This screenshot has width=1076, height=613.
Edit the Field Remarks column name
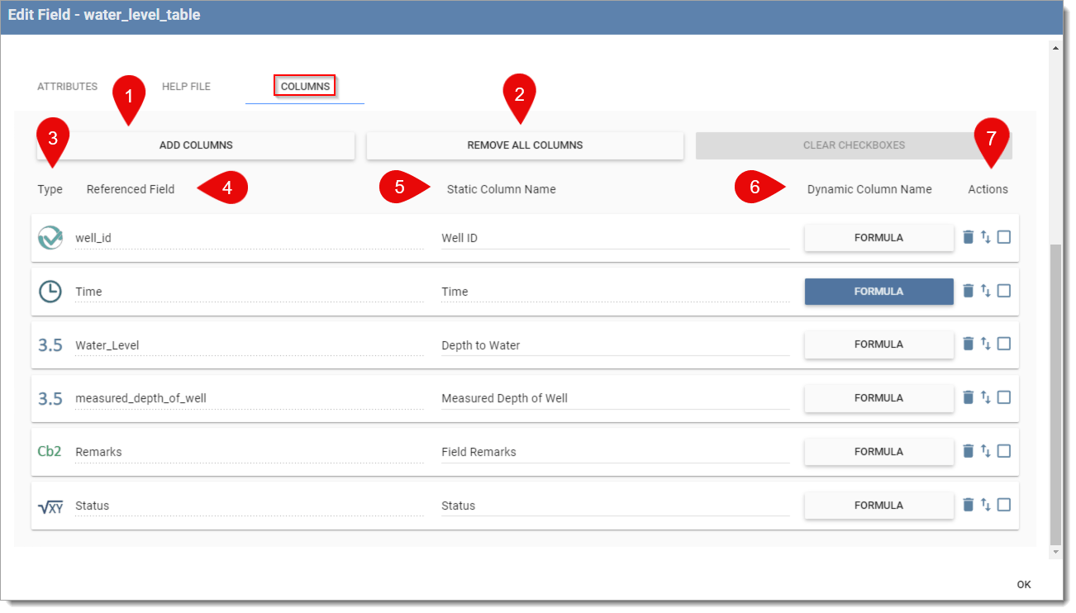615,452
